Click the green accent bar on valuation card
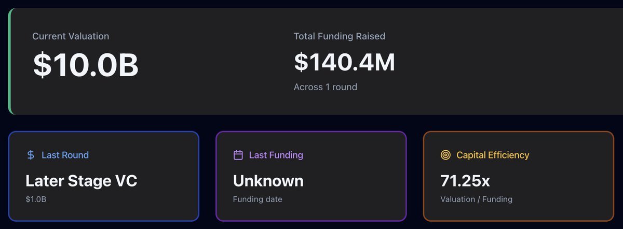This screenshot has width=623, height=229. tap(10, 61)
